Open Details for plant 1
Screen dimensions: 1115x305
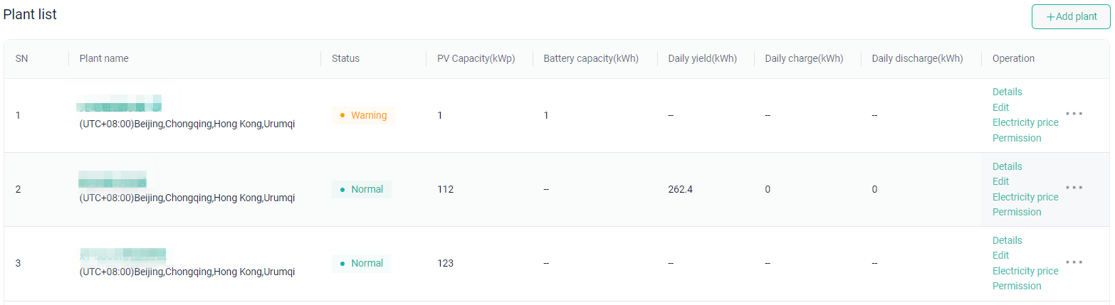pyautogui.click(x=1007, y=92)
